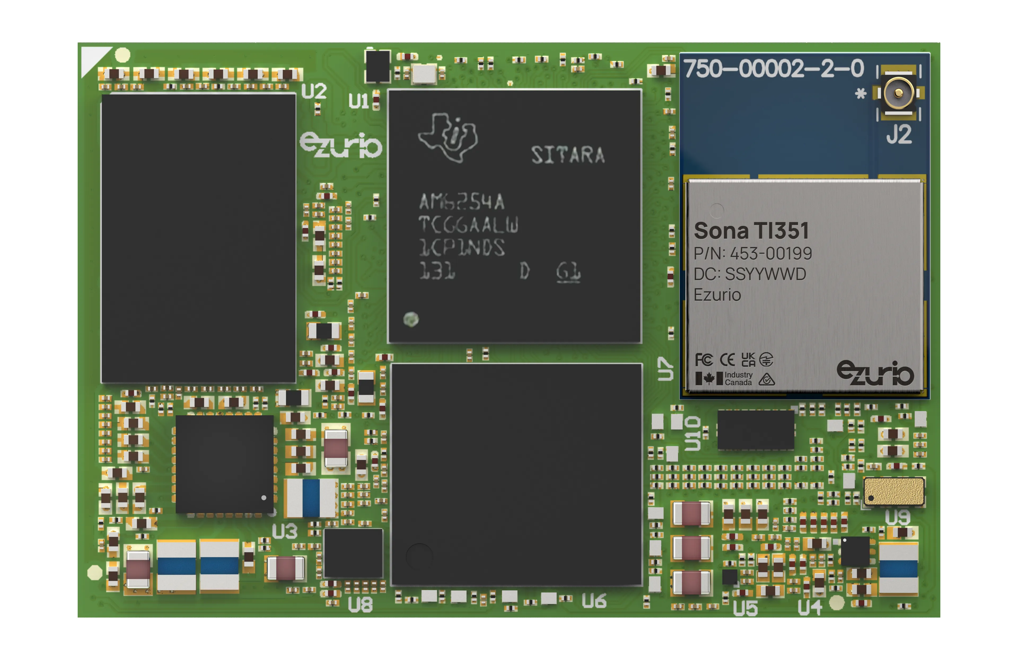Image resolution: width=1018 pixels, height=660 pixels.
Task: Click the 'U10' silkscreen label
Action: tap(693, 433)
